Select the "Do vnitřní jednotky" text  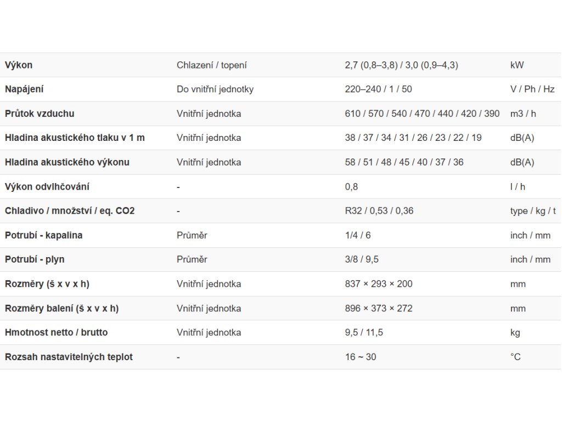[x=215, y=89]
